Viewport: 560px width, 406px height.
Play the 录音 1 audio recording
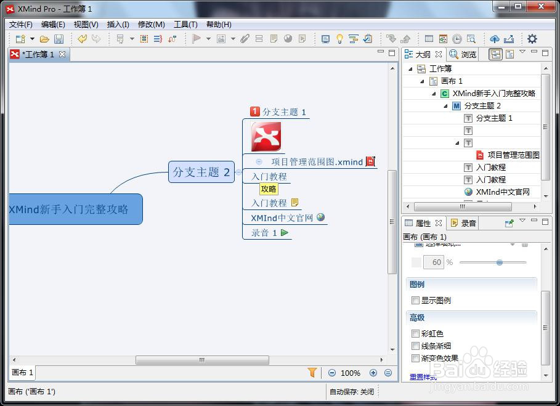point(285,232)
